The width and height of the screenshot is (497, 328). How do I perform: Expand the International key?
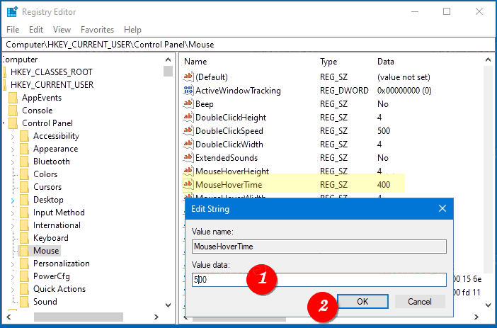(12, 226)
